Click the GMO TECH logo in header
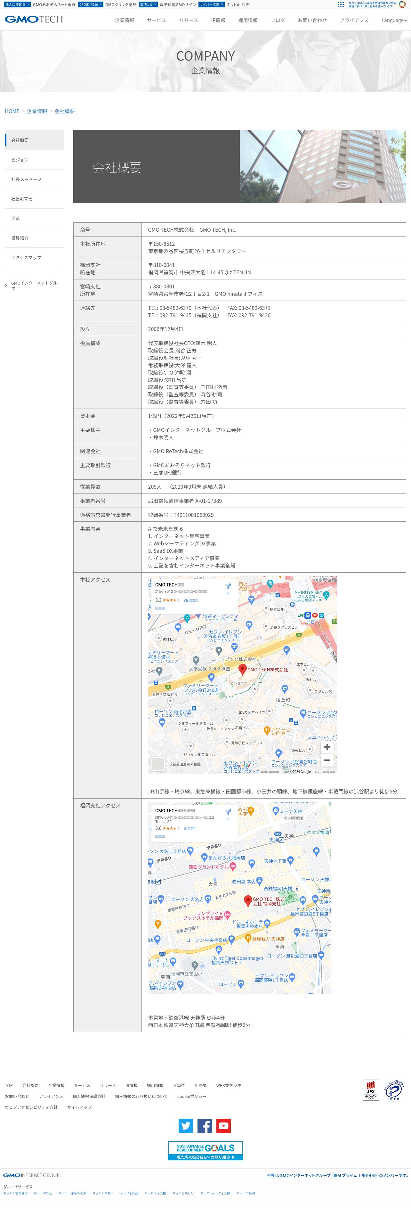Screen dimensions: 411x1219 [34, 20]
